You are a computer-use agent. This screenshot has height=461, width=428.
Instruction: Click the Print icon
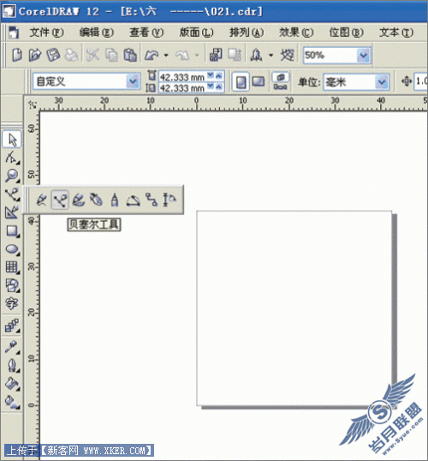(x=71, y=55)
